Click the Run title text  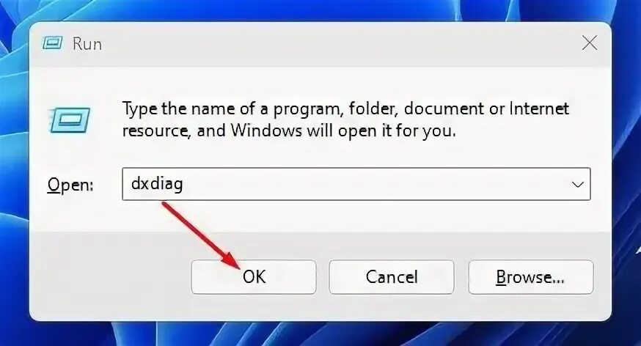pyautogui.click(x=87, y=44)
